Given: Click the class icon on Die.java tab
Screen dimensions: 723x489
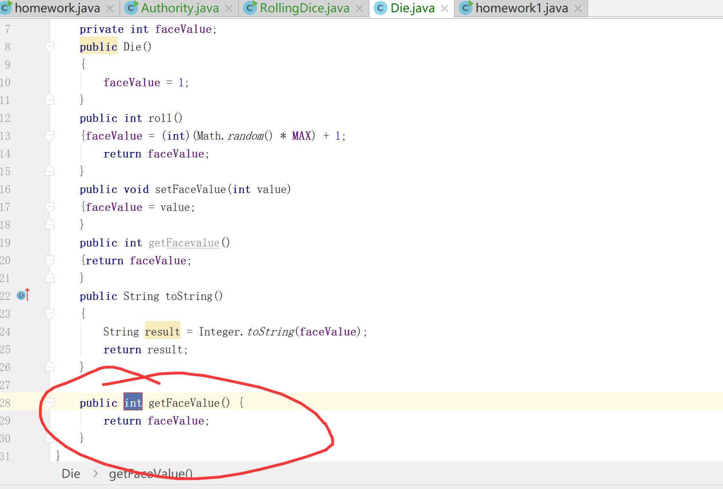Looking at the screenshot, I should [381, 8].
